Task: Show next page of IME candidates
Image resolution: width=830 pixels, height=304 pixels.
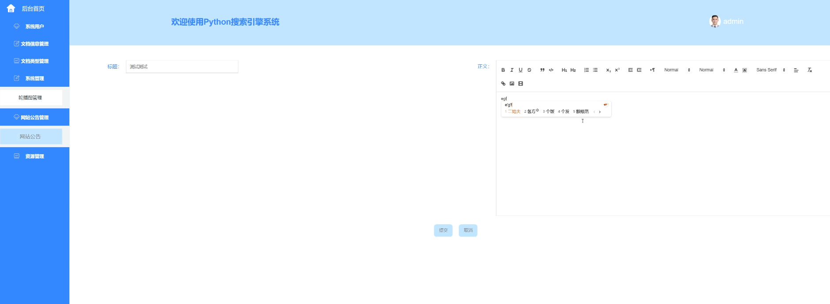Action: point(600,112)
